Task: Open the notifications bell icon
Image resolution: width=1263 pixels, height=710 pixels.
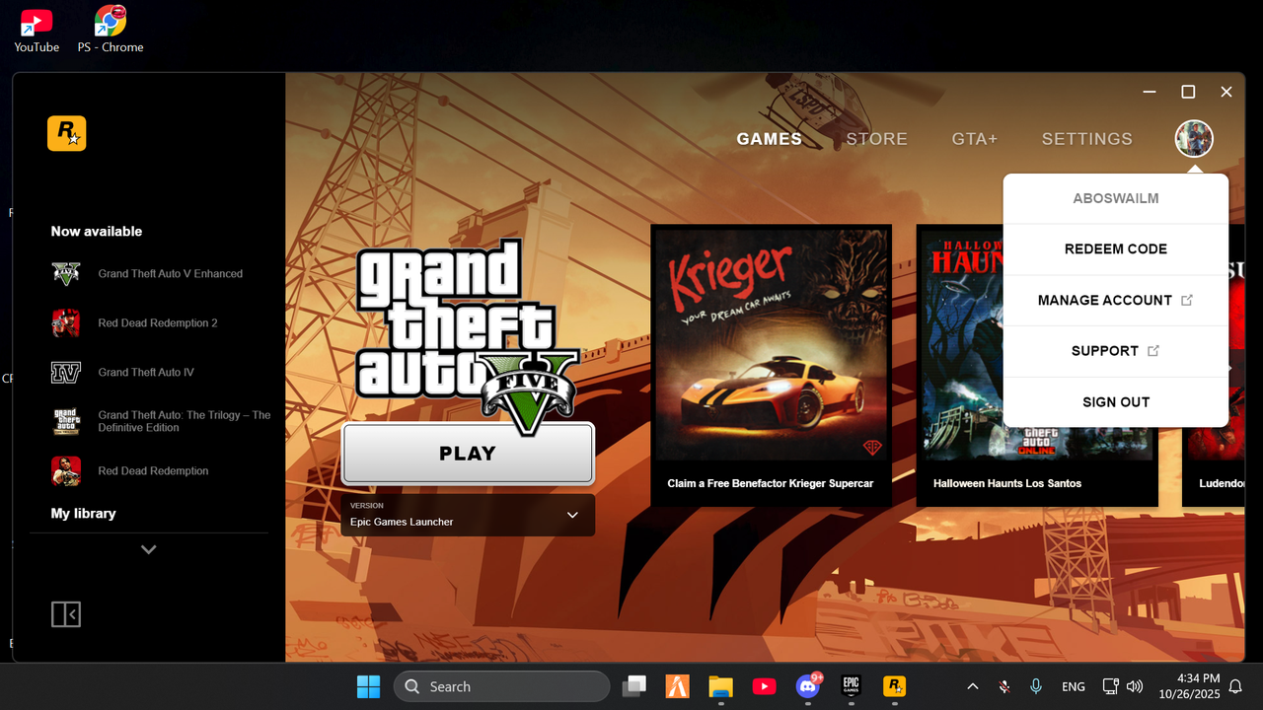Action: [1235, 686]
